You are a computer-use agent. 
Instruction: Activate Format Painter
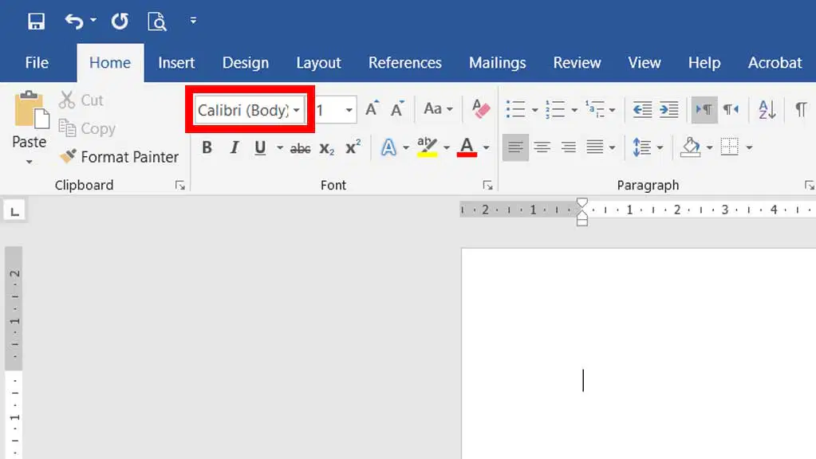(x=119, y=156)
